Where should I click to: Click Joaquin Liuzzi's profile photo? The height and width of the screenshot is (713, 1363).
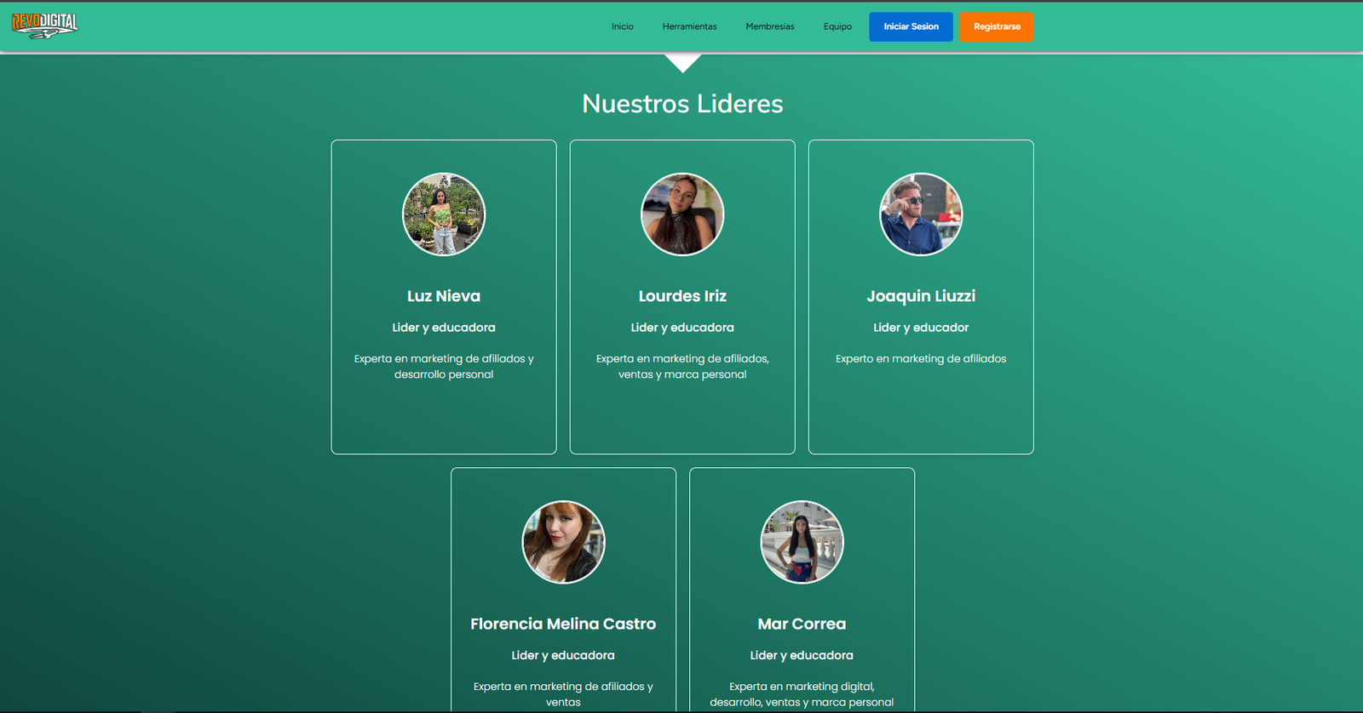[x=921, y=214]
